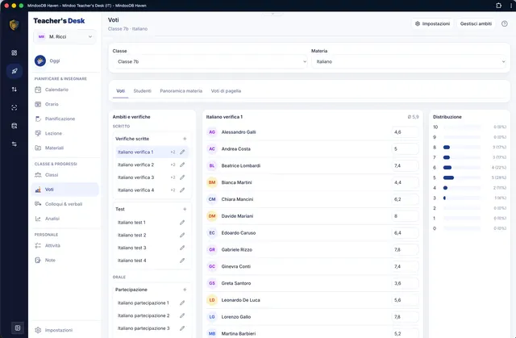Open the database icon in dark sidebar
This screenshot has width=516, height=338.
coord(15,126)
